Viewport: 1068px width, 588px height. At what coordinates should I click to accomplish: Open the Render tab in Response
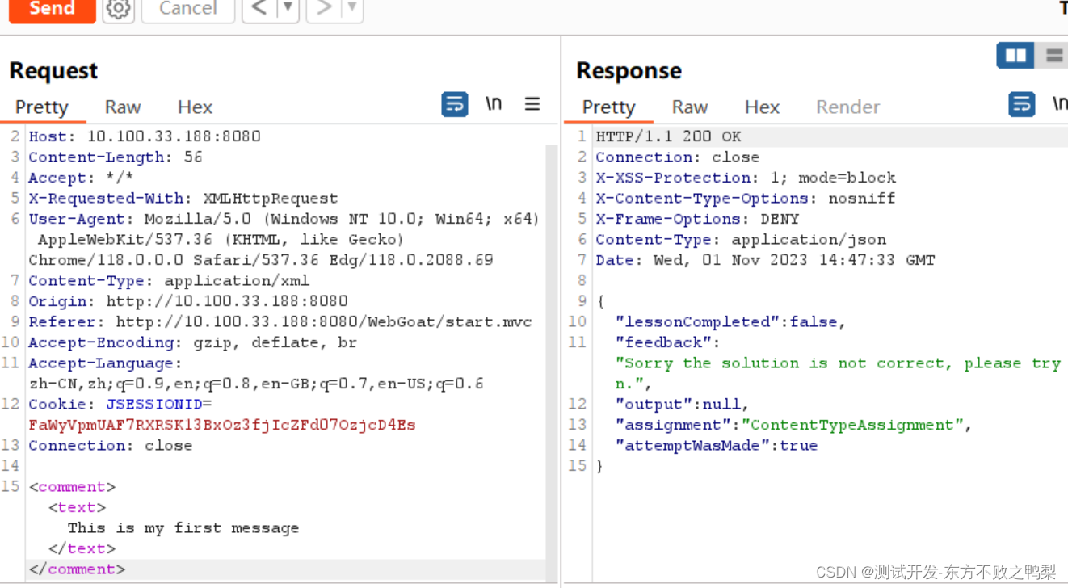[x=847, y=107]
